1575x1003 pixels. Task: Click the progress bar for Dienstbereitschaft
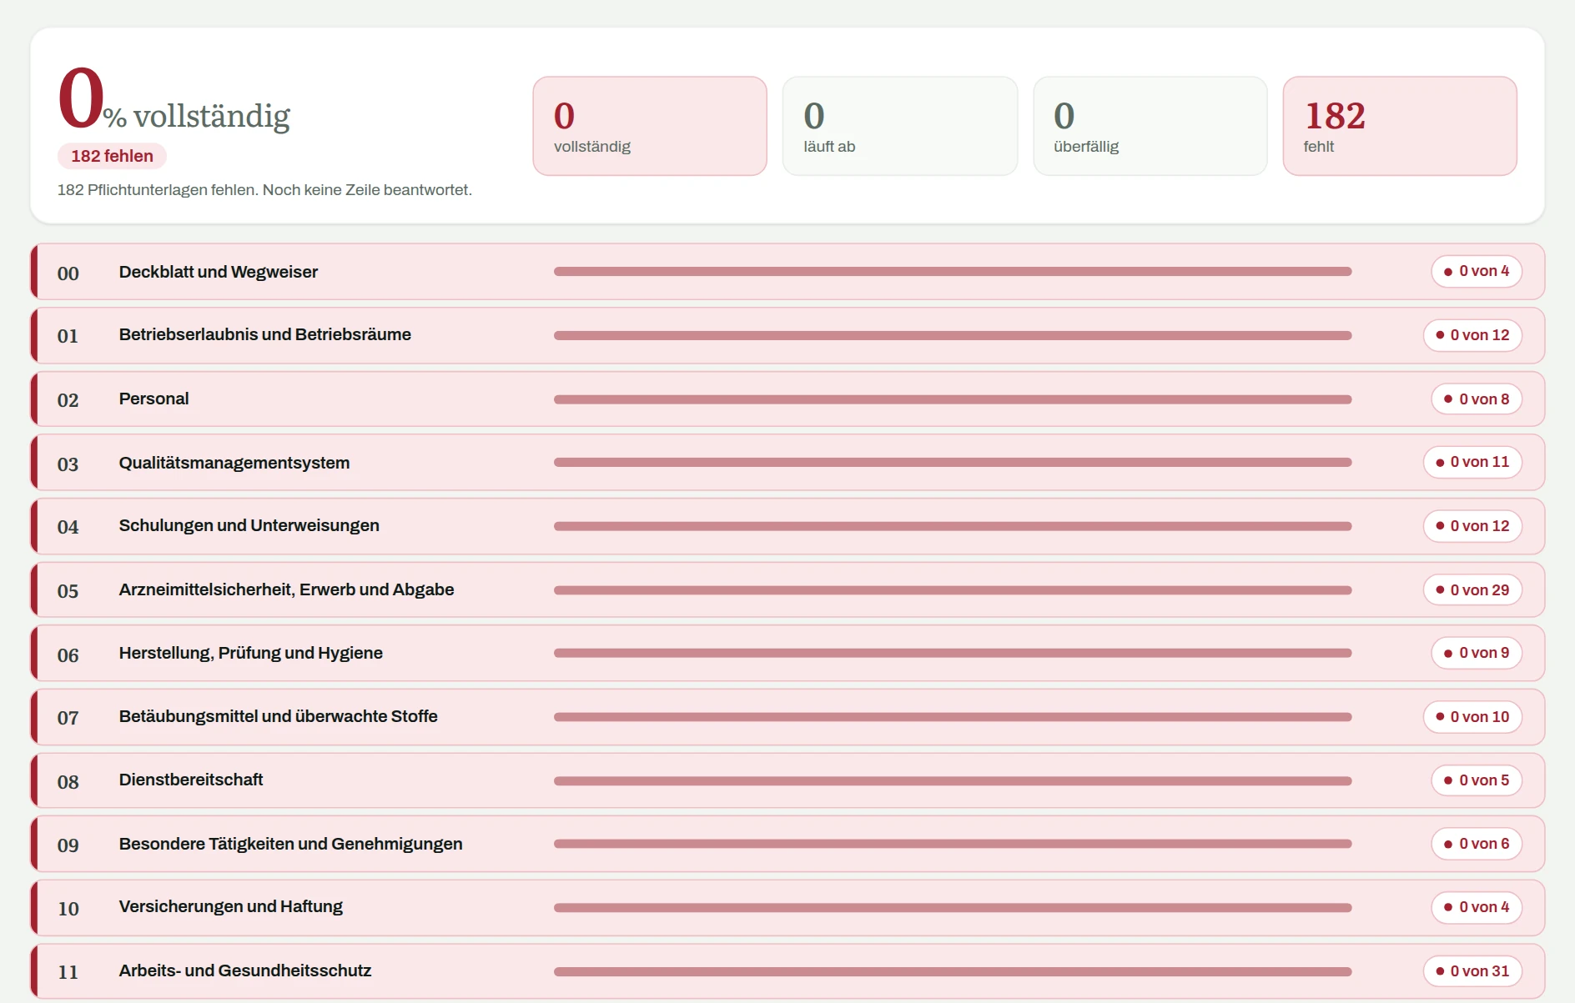[x=953, y=781]
